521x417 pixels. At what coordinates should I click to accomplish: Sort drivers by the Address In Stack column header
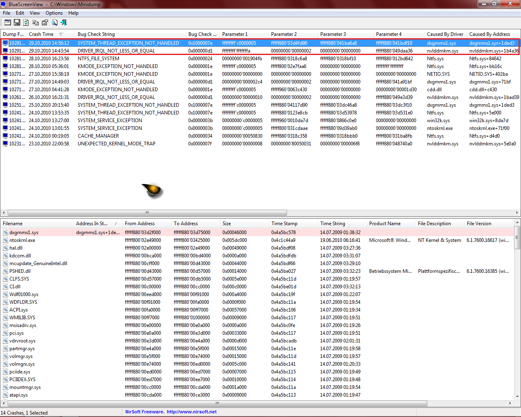click(x=98, y=224)
